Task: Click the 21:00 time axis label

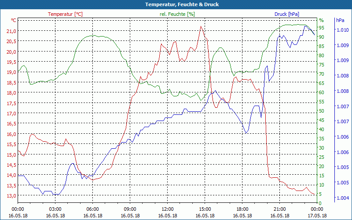Action: (280, 209)
